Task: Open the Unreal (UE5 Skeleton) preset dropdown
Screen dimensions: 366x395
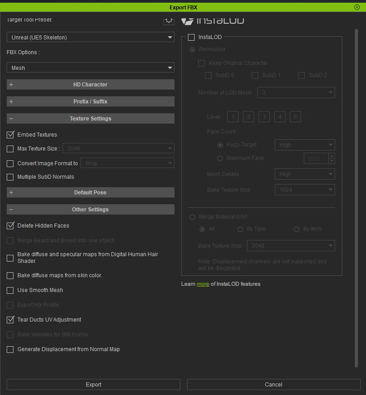Action: [90, 38]
